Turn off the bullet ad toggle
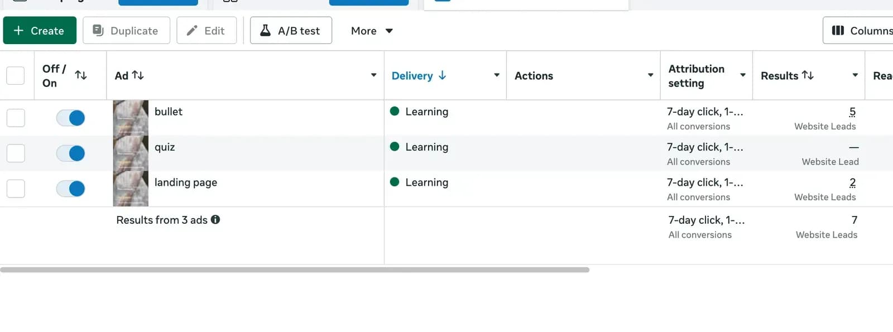Viewport: 893px width, 332px height. coord(71,118)
